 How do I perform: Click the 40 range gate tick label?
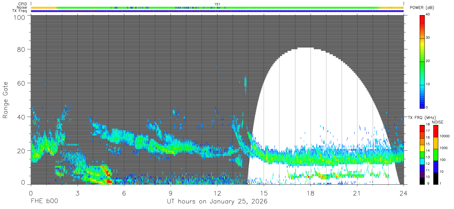(21, 117)
